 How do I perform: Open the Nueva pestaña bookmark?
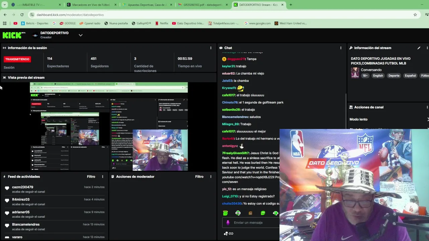[x=116, y=23]
